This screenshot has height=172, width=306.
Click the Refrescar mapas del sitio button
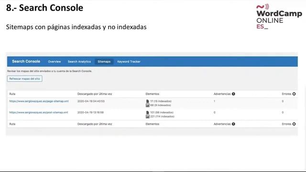24,78
